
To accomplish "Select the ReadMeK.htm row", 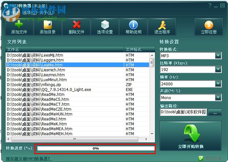I will [78, 124].
